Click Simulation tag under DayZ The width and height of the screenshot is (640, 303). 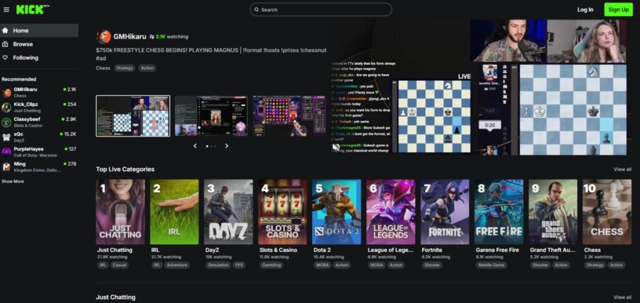[x=218, y=265]
